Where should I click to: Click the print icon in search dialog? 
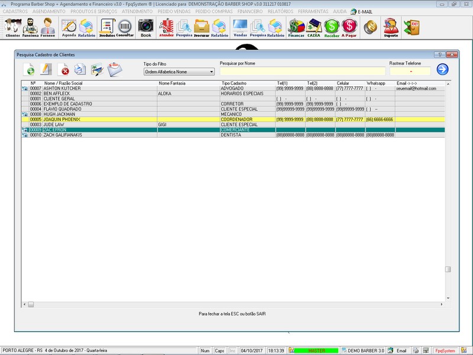coord(80,70)
